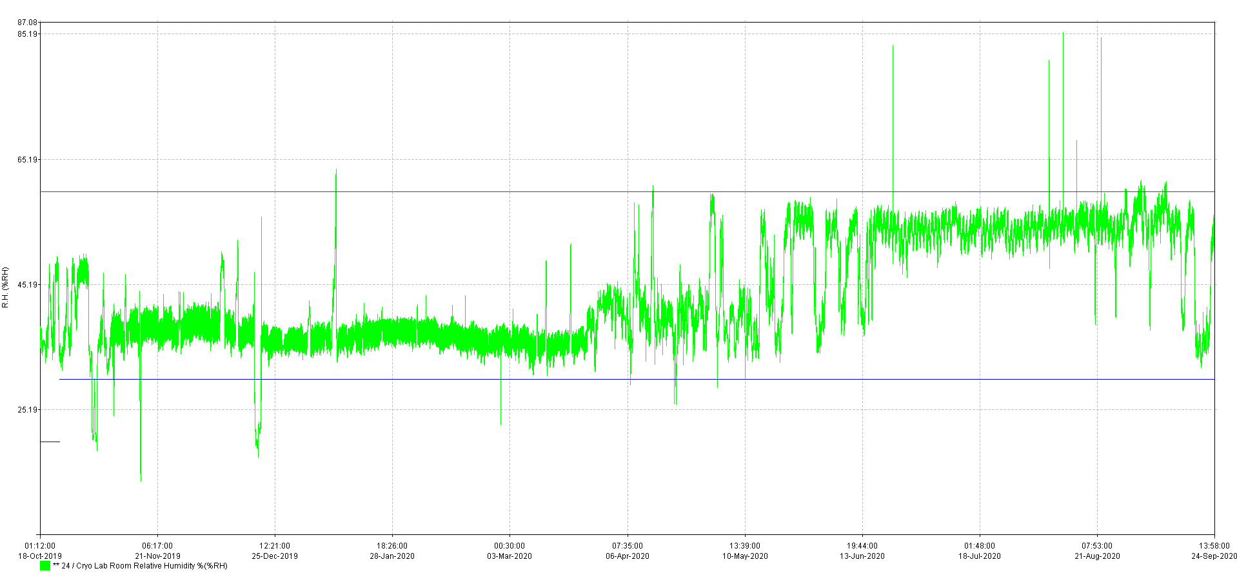Click the 12:21:00 time label
The height and width of the screenshot is (573, 1237).
point(275,547)
